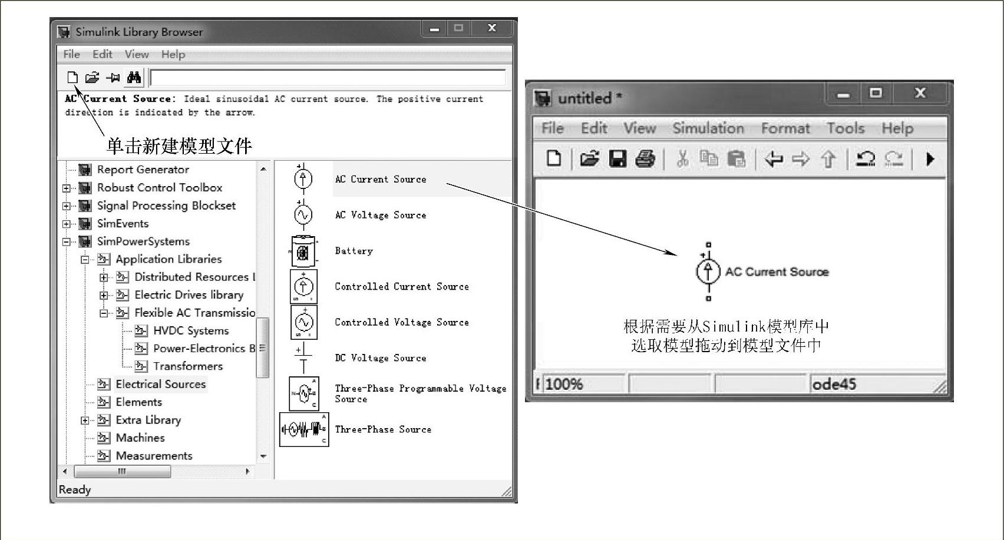Select Elements in the library tree
Viewport: 1004px width, 540px height.
(x=138, y=402)
